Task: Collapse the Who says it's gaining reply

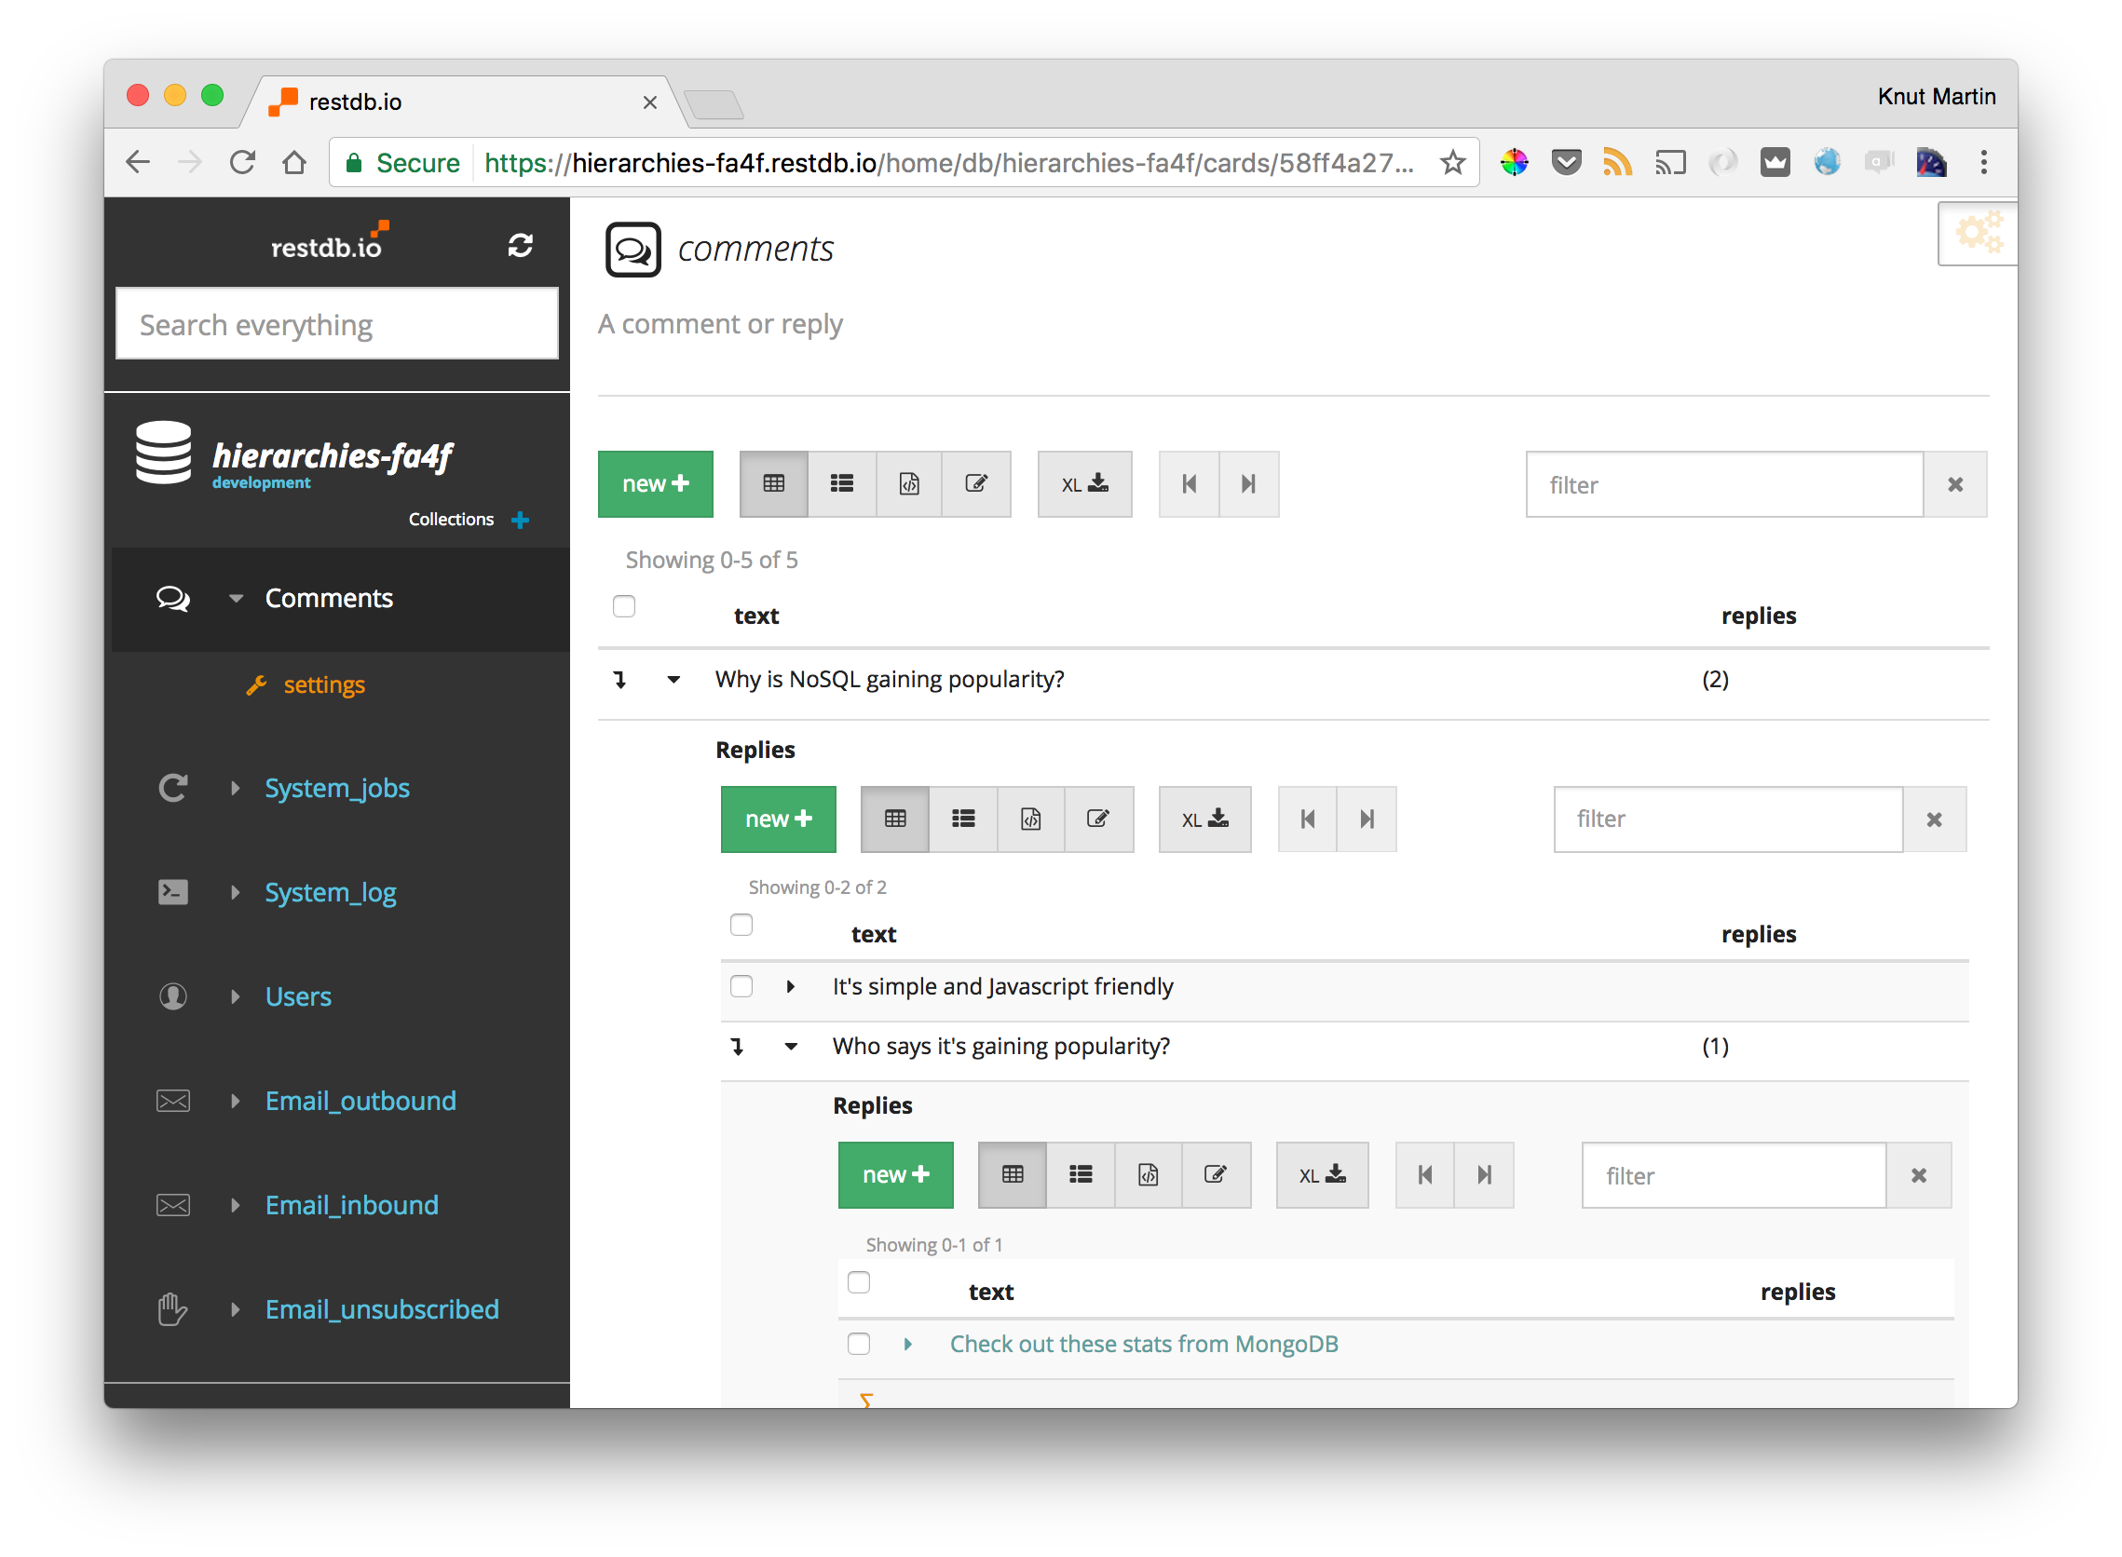Action: coord(794,1045)
